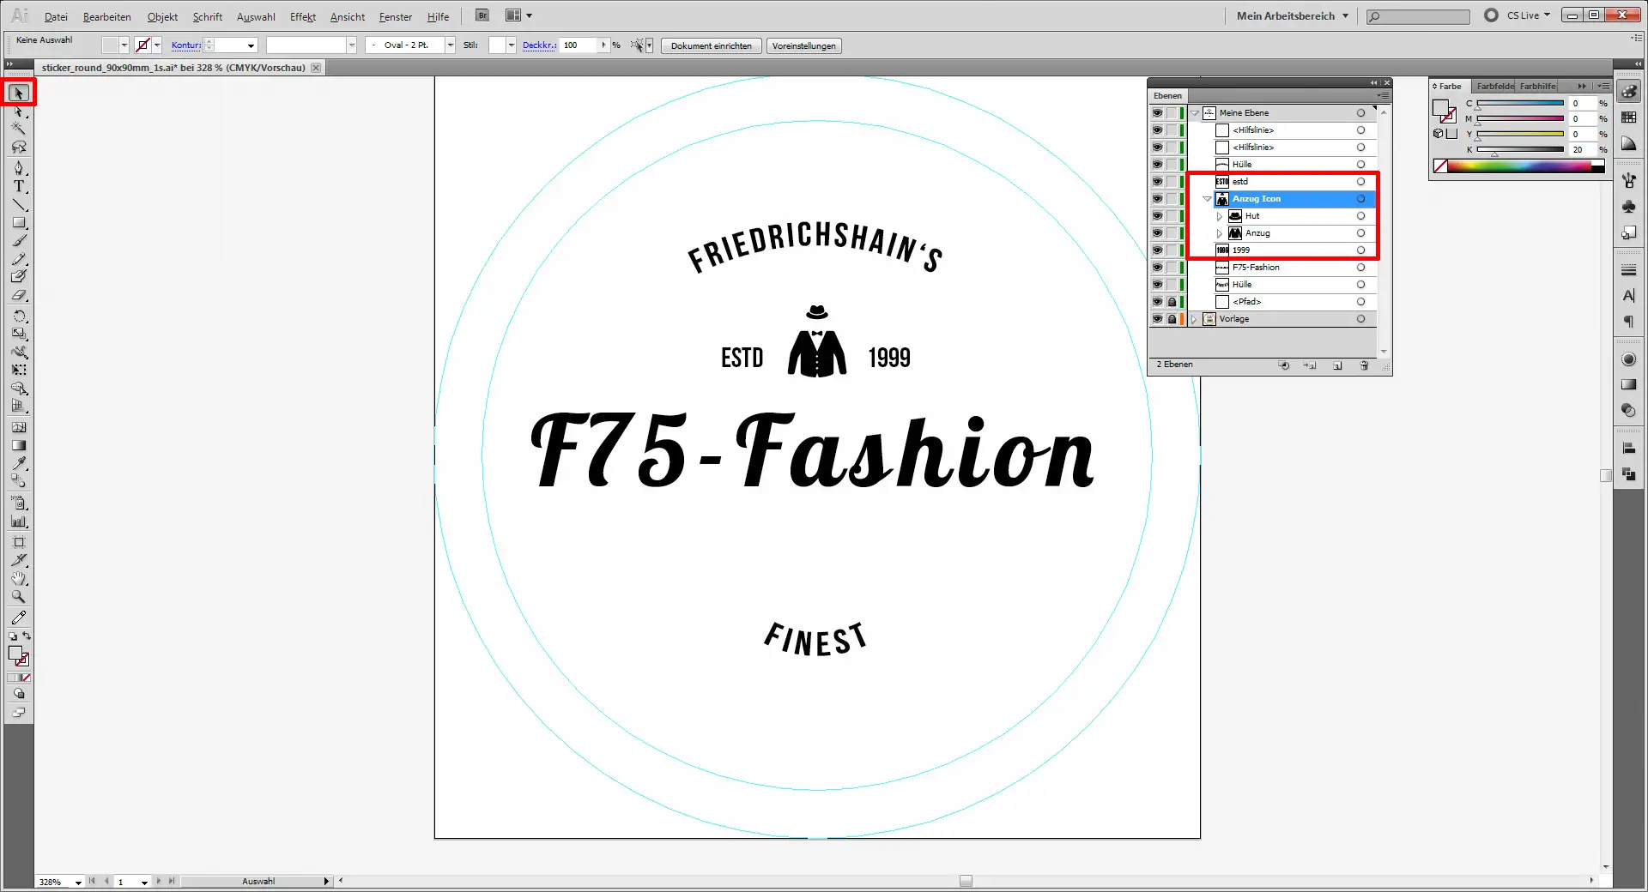Click the Voreinstellungen button
The image size is (1648, 892).
pyautogui.click(x=803, y=46)
